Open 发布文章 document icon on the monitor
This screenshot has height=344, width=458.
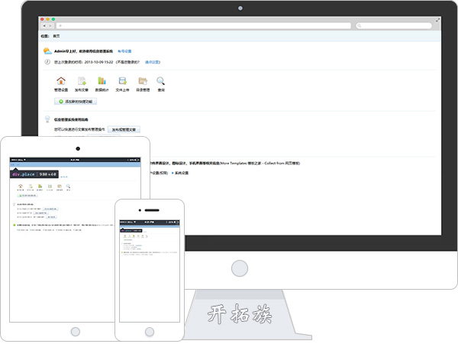point(82,81)
